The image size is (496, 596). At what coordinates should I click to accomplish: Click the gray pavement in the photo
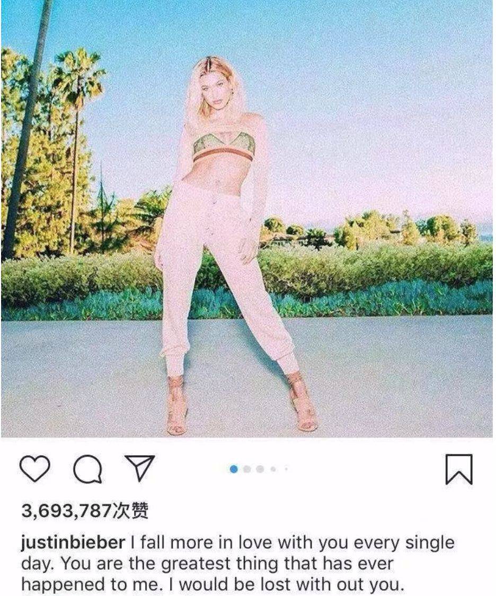[x=399, y=376]
